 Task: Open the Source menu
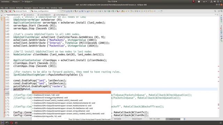point(12,8)
